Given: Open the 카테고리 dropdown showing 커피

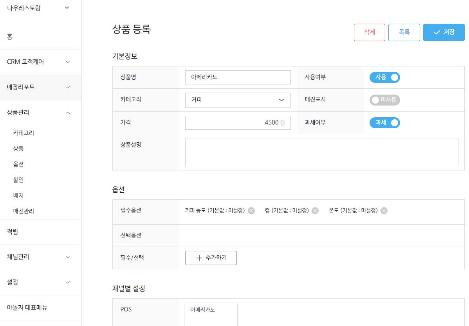Looking at the screenshot, I should [238, 100].
